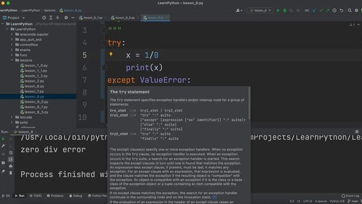Hide the Project panel with minus icon
The image size is (362, 204).
[x=73, y=18]
